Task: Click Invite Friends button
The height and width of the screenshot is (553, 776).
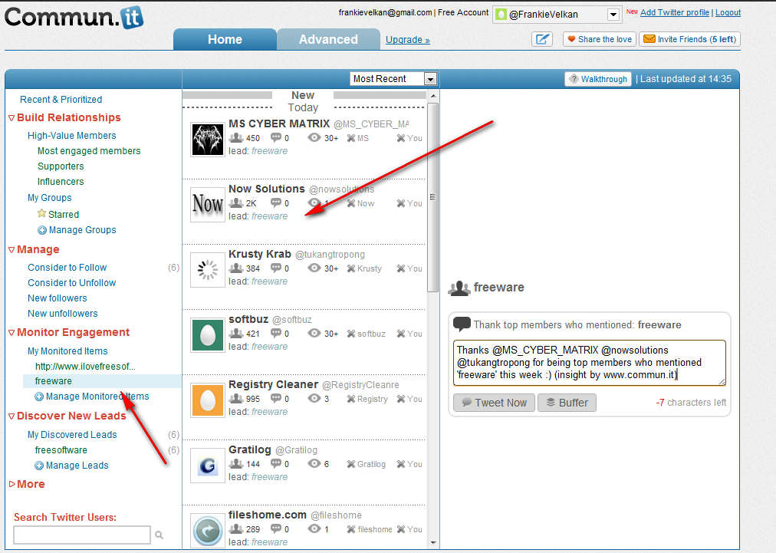Action: 689,39
